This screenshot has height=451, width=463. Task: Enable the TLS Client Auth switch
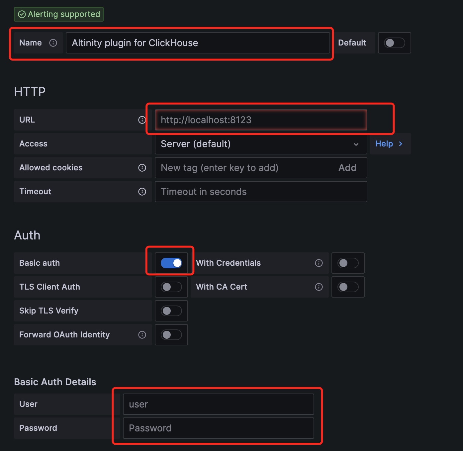click(171, 287)
